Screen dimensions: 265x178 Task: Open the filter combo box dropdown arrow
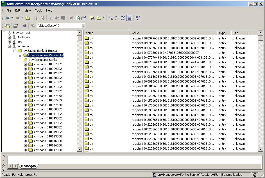(x=83, y=26)
